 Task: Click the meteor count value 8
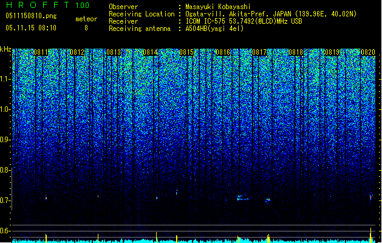click(86, 28)
